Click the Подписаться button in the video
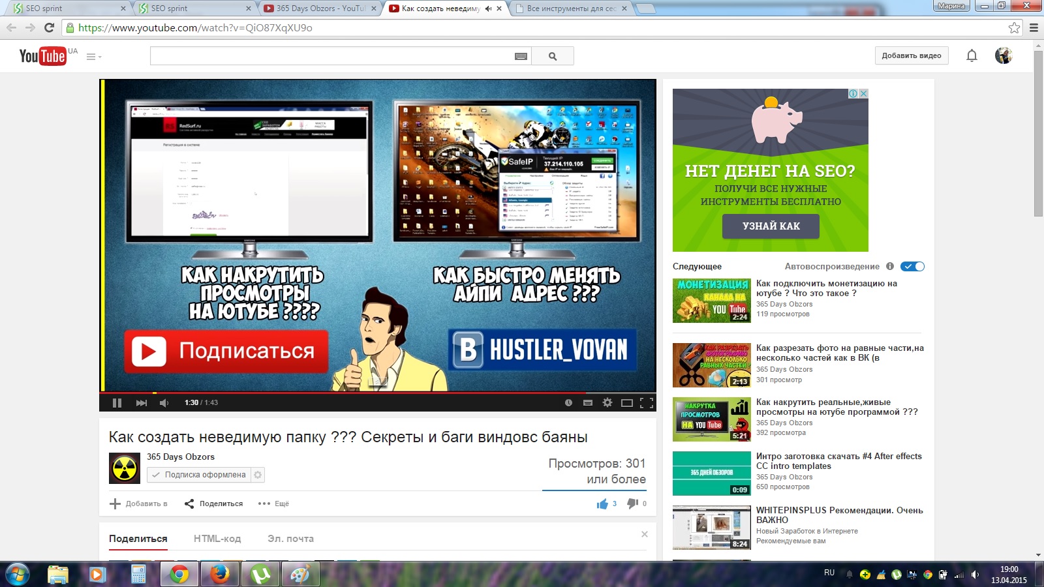The width and height of the screenshot is (1044, 587). (226, 352)
